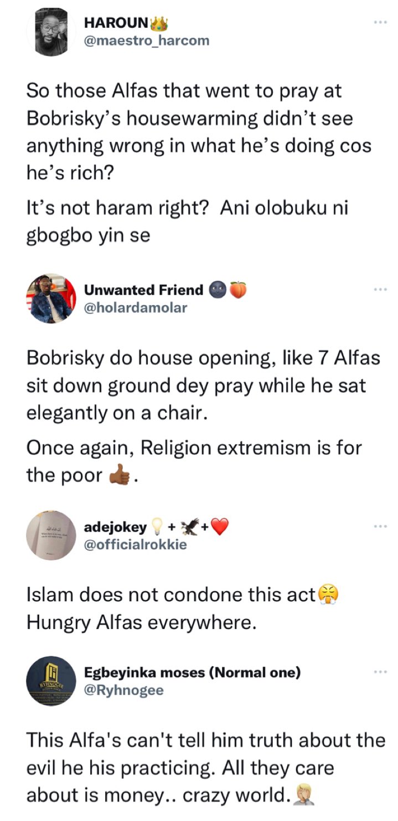
Task: Click Egbeyinka moses (Normal one) name
Action: pos(192,672)
